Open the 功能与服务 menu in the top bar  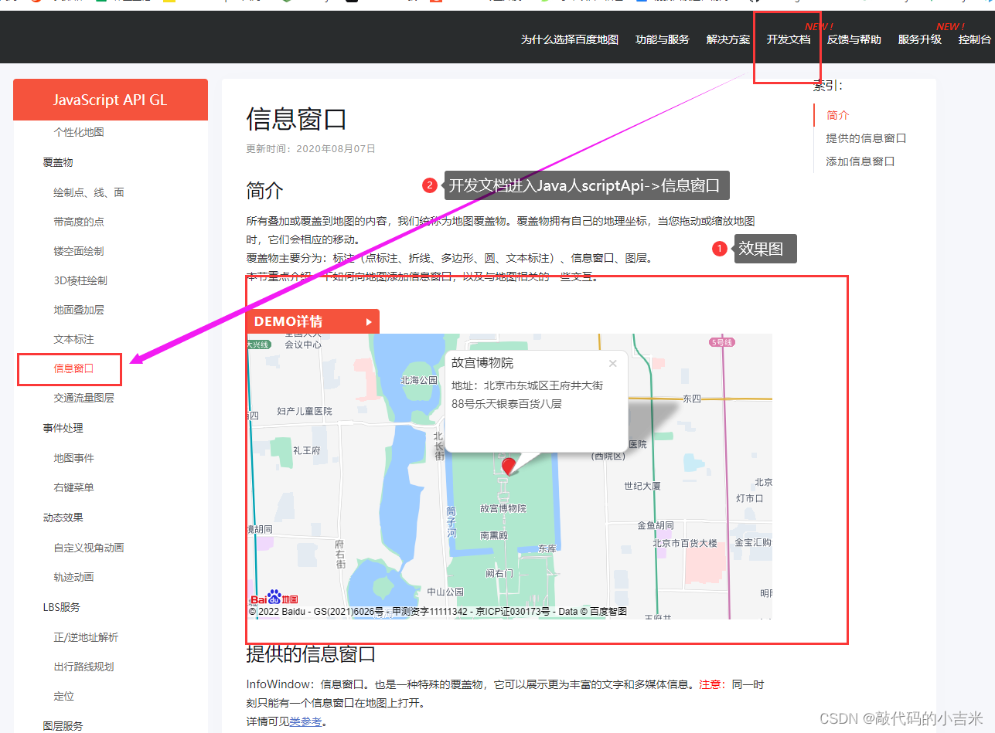[x=661, y=39]
